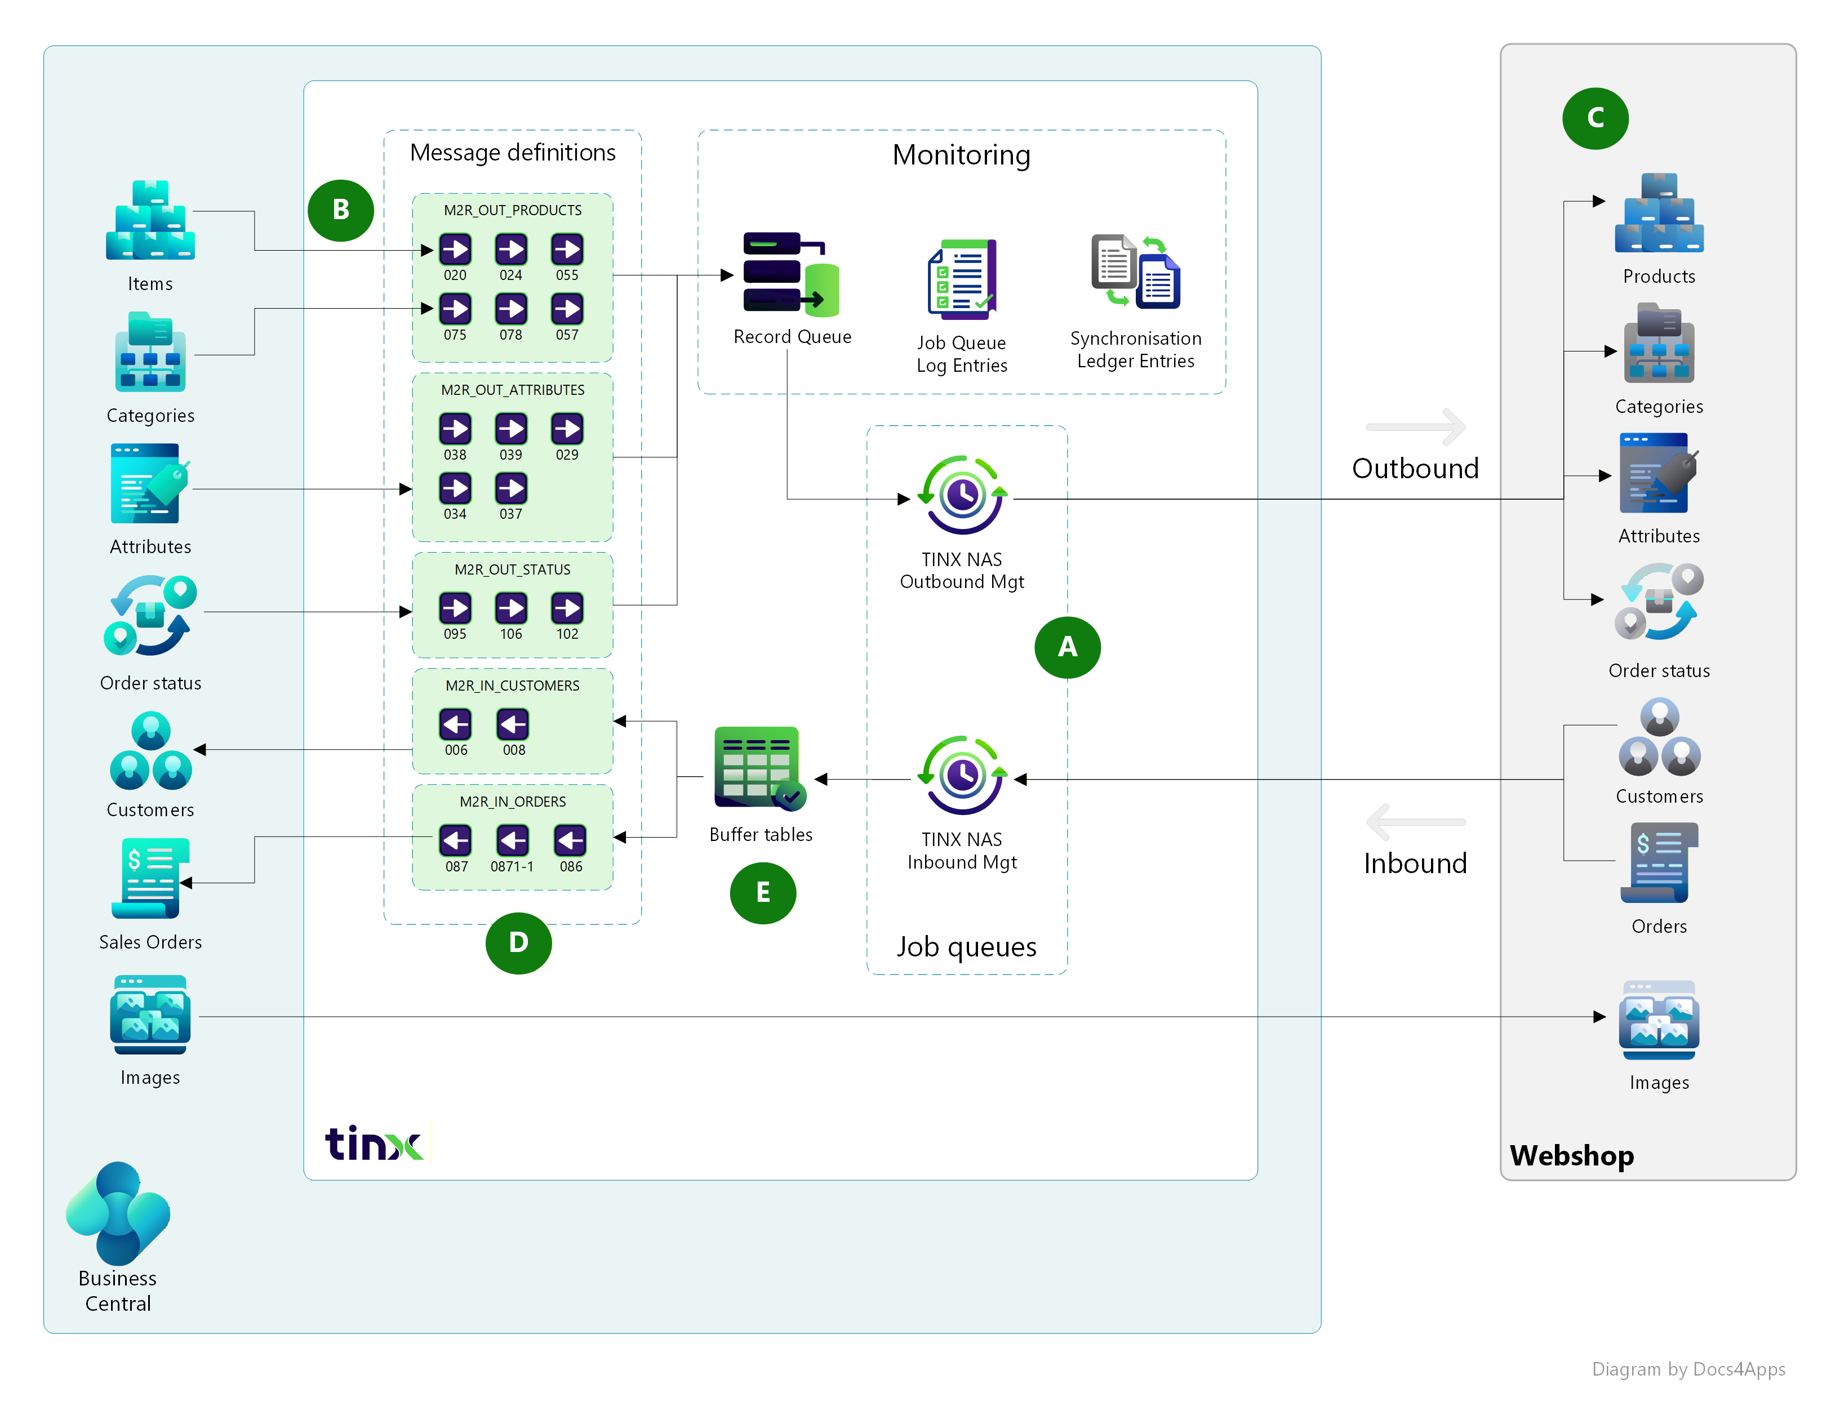Image resolution: width=1840 pixels, height=1424 pixels.
Task: Select the Webshop Categories icon
Action: [1659, 343]
